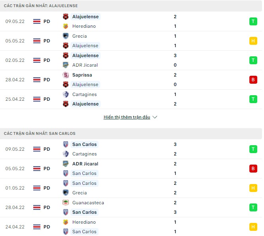Select the Saprissa team name
This screenshot has width=264, height=236.
[82, 75]
